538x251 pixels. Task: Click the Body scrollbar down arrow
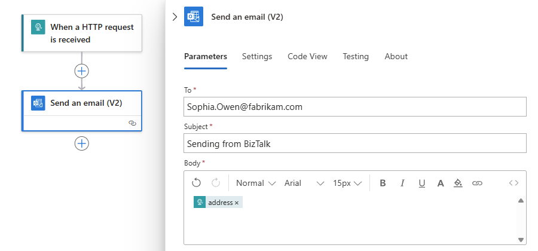(521, 240)
